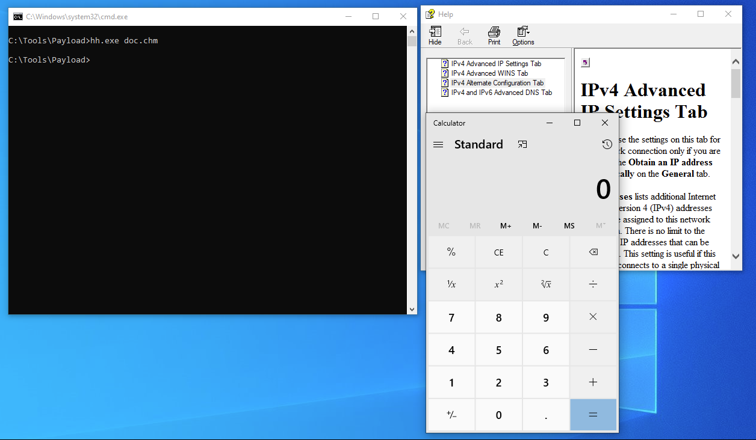Click the Help content scrollbar thumb
The image size is (756, 440).
pos(736,83)
